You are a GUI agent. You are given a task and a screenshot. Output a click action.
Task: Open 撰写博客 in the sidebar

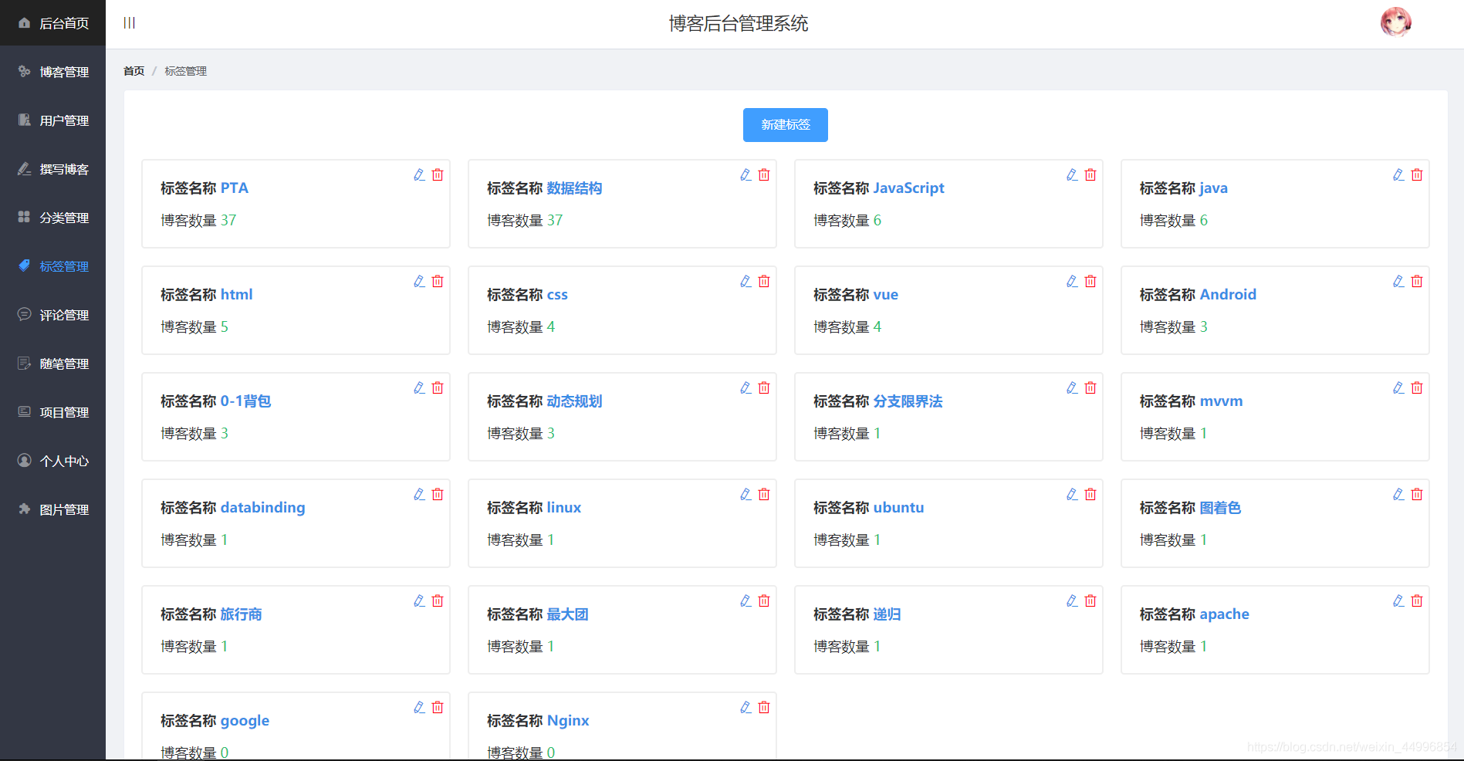click(52, 169)
